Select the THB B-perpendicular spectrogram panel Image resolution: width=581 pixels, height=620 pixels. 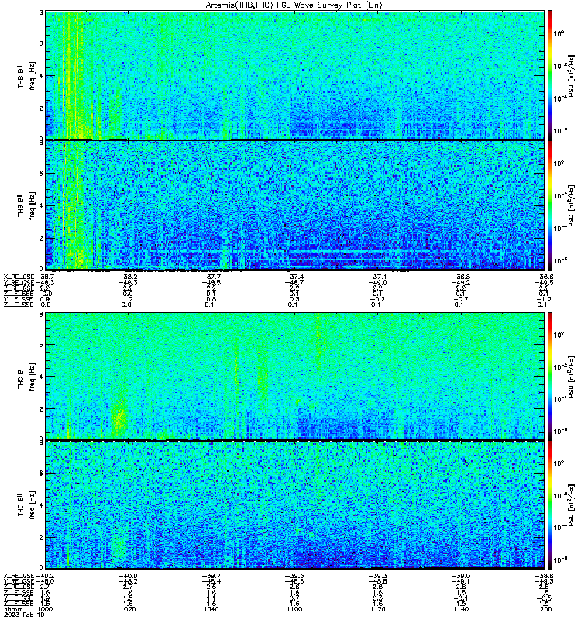[x=295, y=74]
